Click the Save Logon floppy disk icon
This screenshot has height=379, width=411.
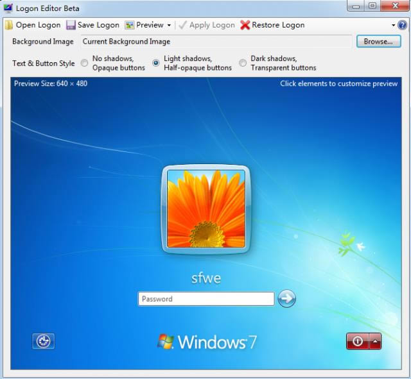click(71, 25)
